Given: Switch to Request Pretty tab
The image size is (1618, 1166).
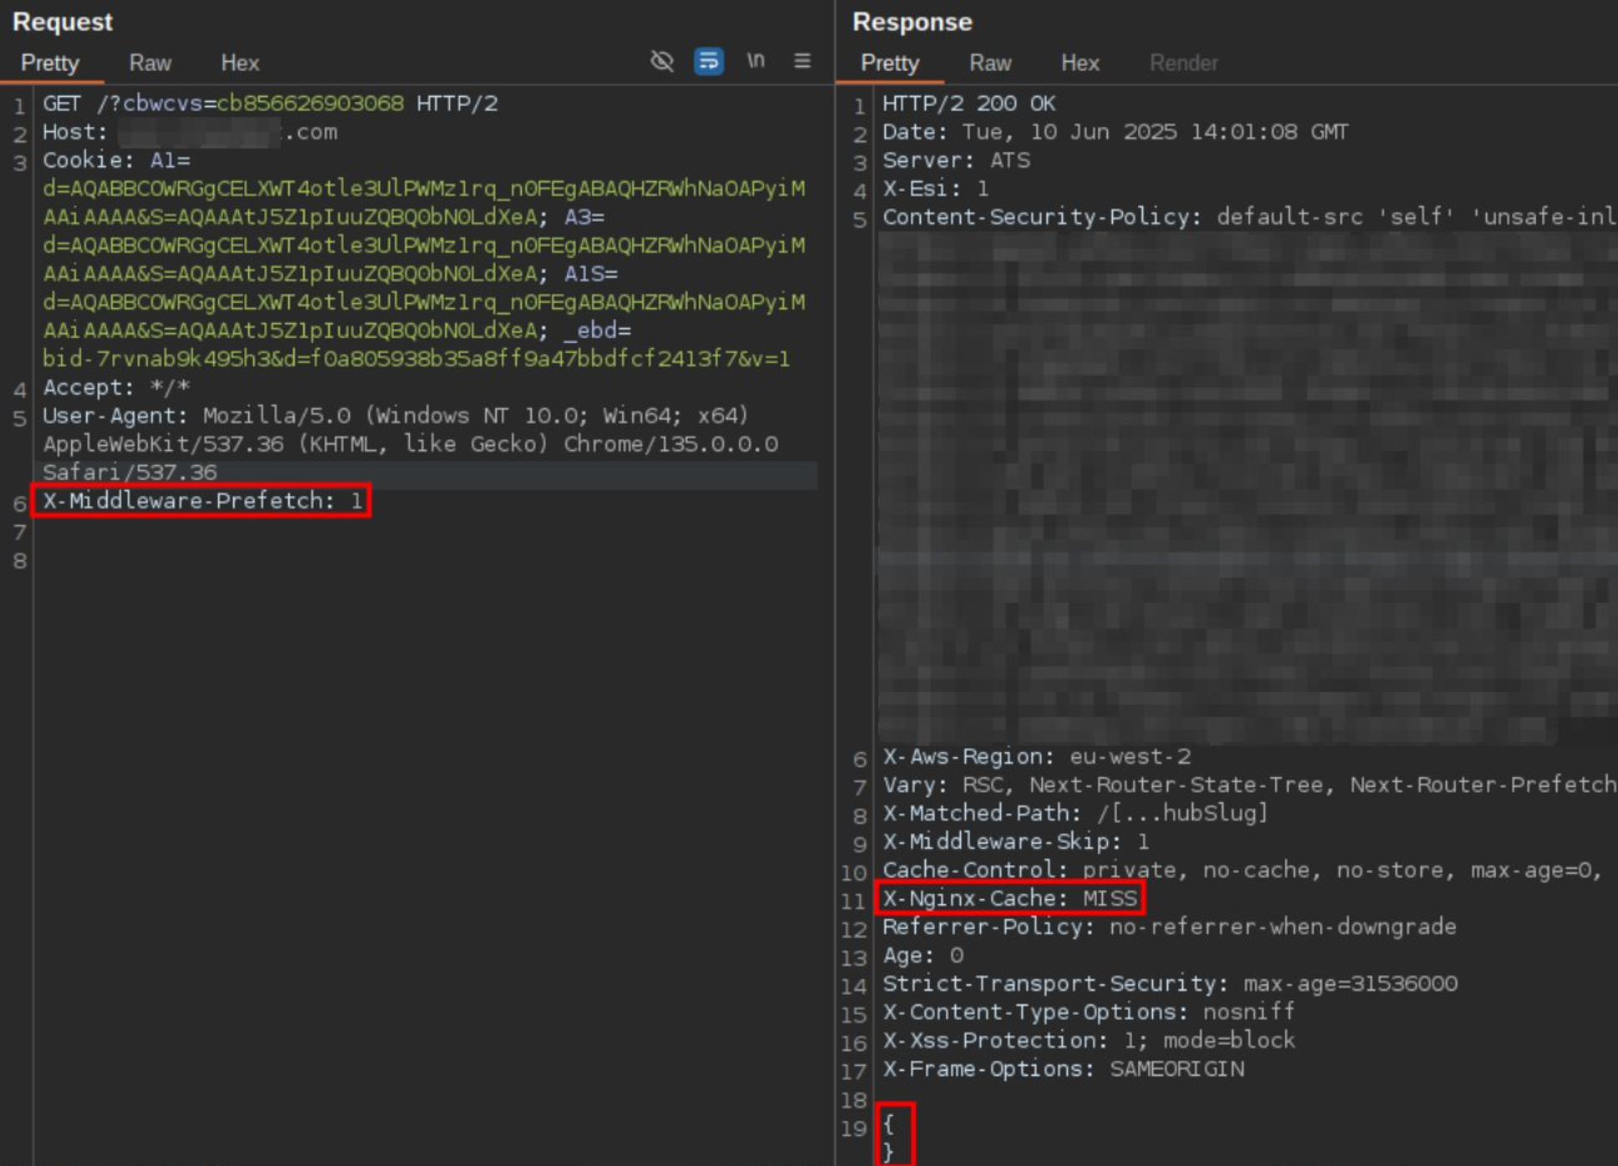Looking at the screenshot, I should click(x=50, y=64).
